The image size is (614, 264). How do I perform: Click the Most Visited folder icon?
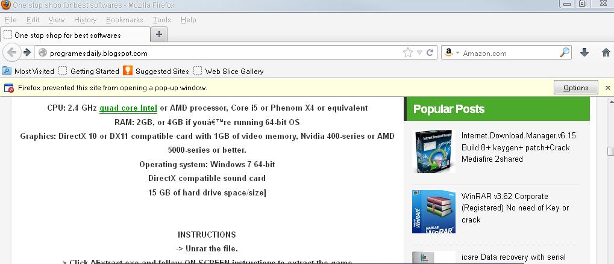point(6,71)
